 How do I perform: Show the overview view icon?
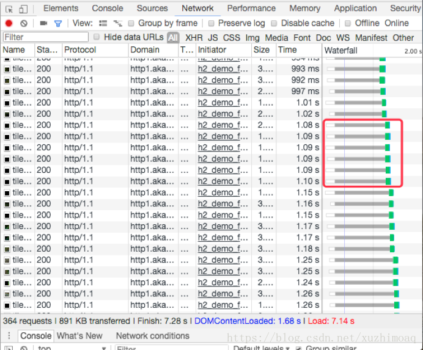pyautogui.click(x=117, y=23)
